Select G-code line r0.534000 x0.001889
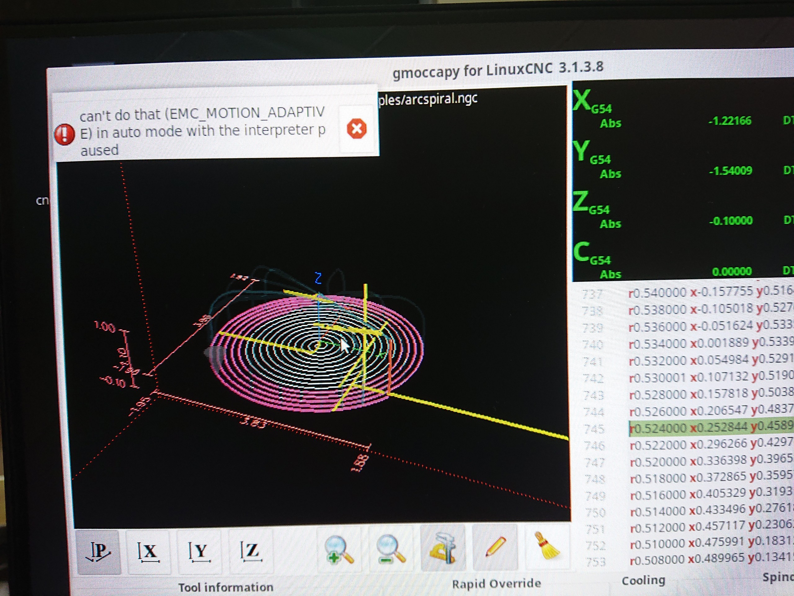The image size is (794, 596). pyautogui.click(x=711, y=343)
